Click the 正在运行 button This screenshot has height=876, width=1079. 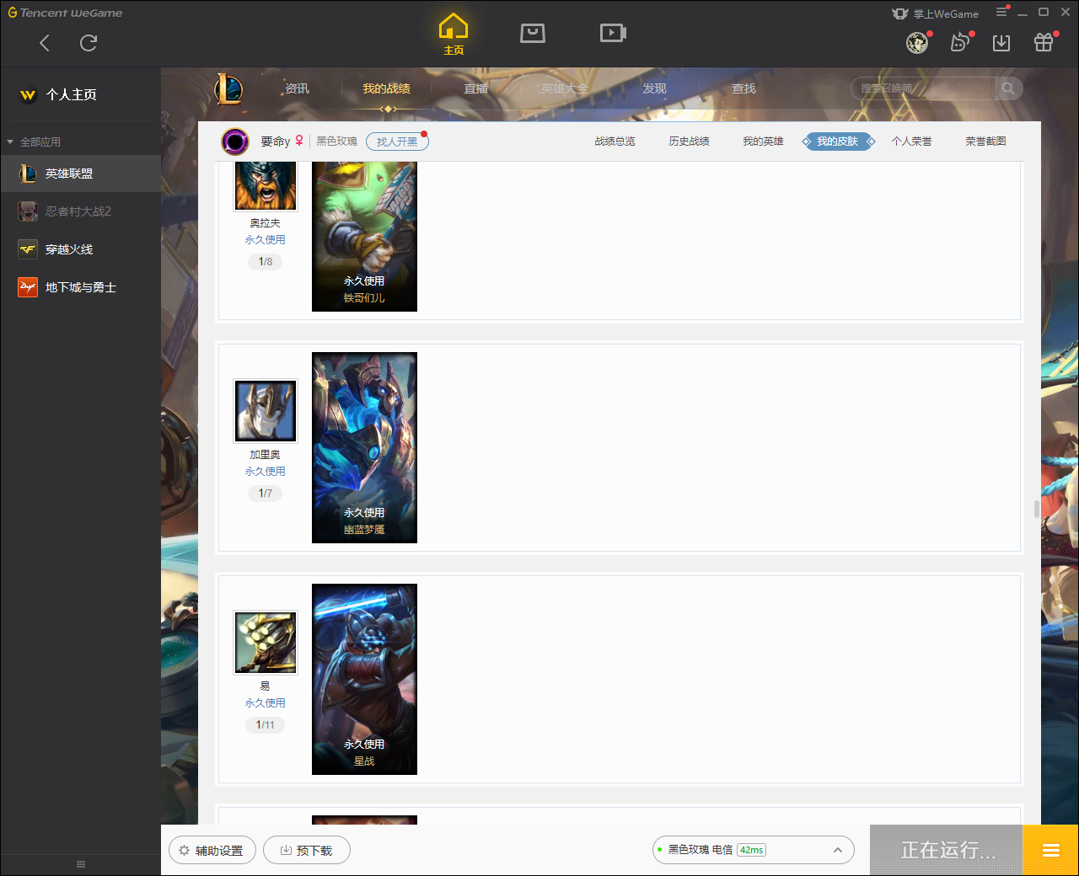[947, 851]
